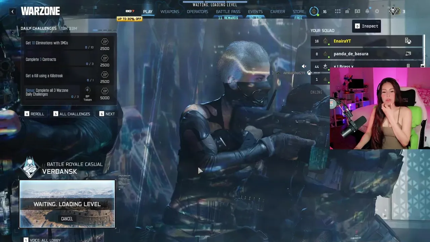Switch to the PLAY tab

click(x=148, y=11)
